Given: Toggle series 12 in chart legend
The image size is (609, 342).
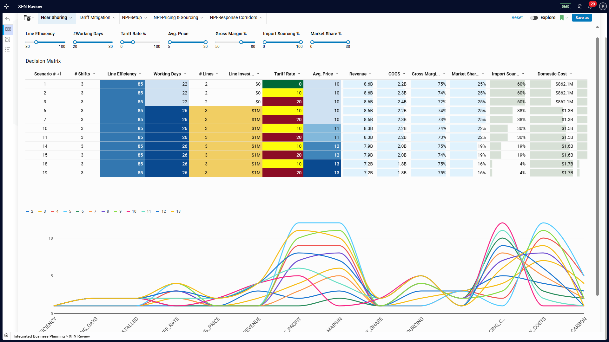Looking at the screenshot, I should (161, 211).
